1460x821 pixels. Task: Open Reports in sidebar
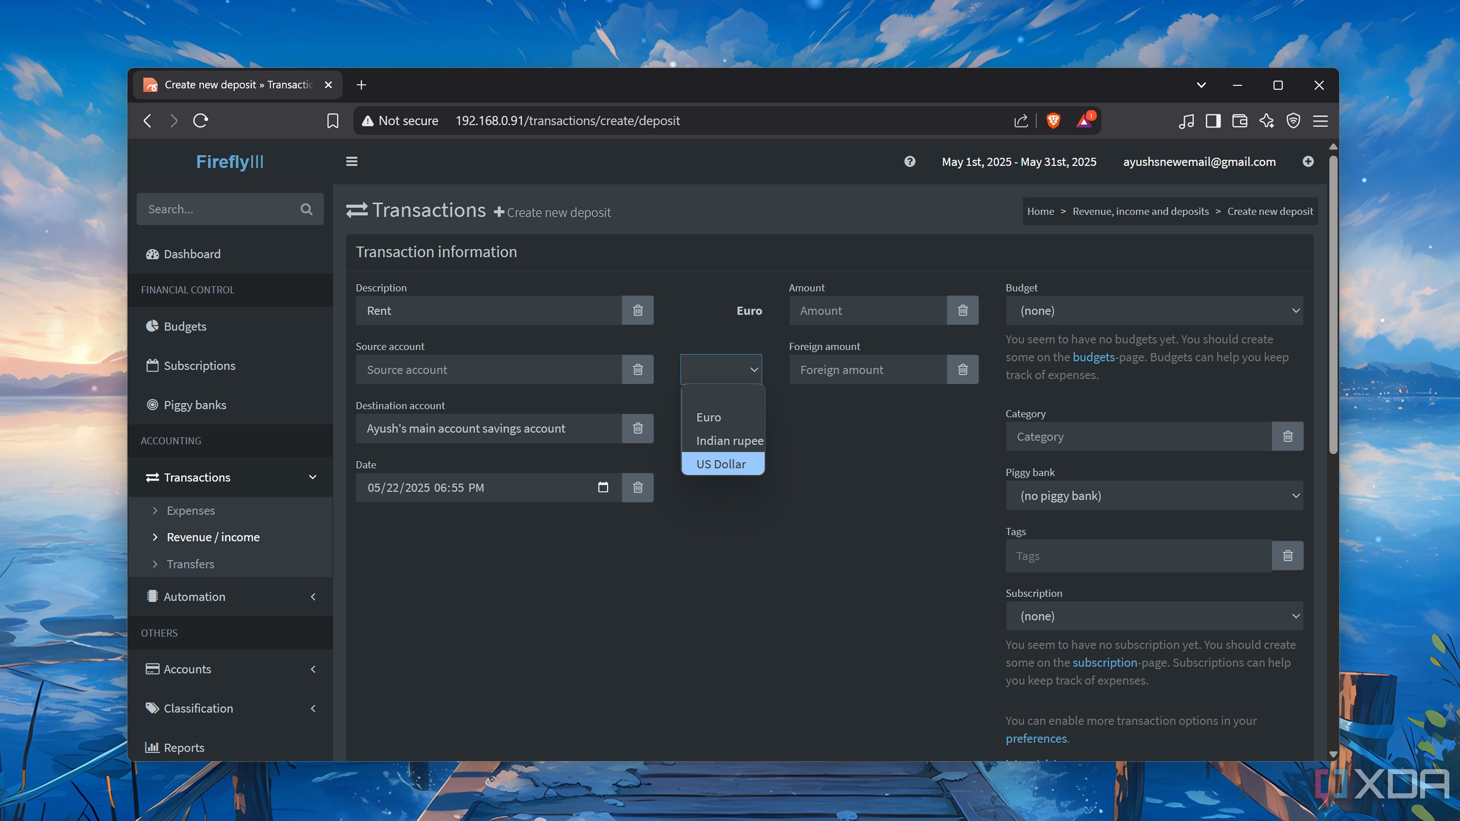[230, 747]
